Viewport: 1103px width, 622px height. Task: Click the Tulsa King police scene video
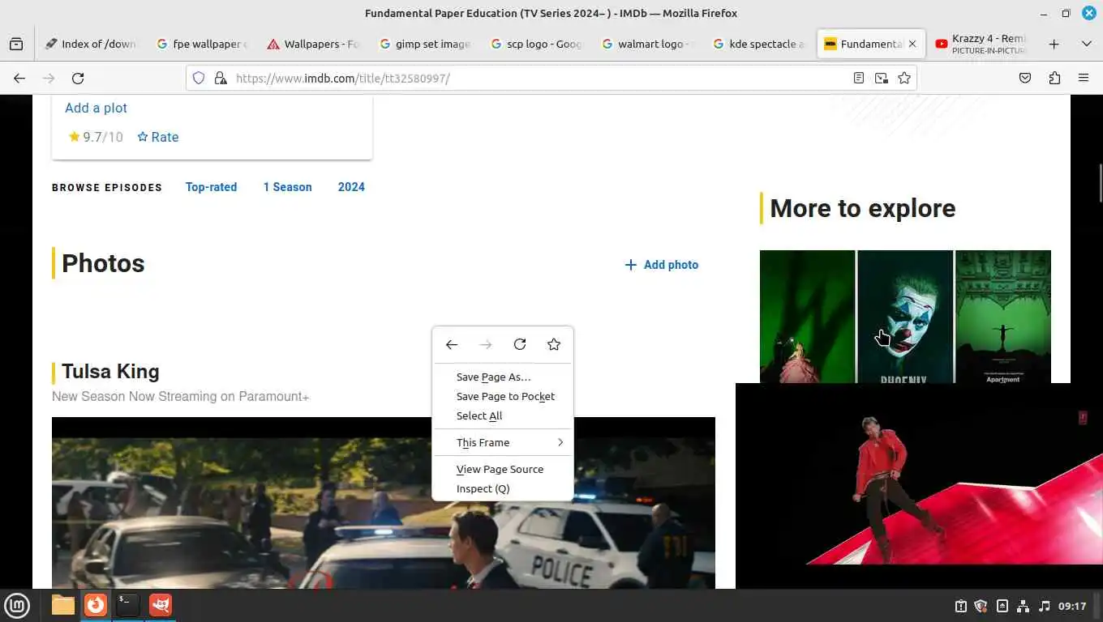384,503
